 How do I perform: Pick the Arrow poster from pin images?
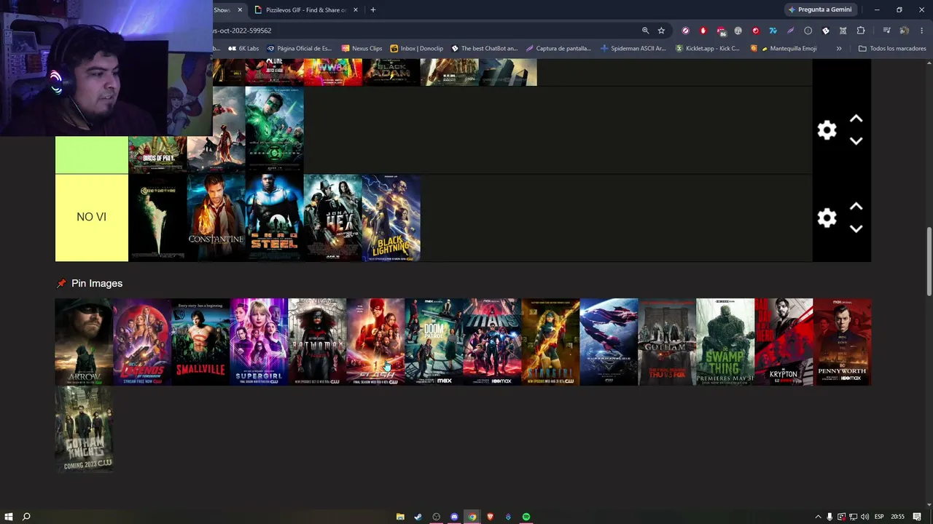coord(84,342)
